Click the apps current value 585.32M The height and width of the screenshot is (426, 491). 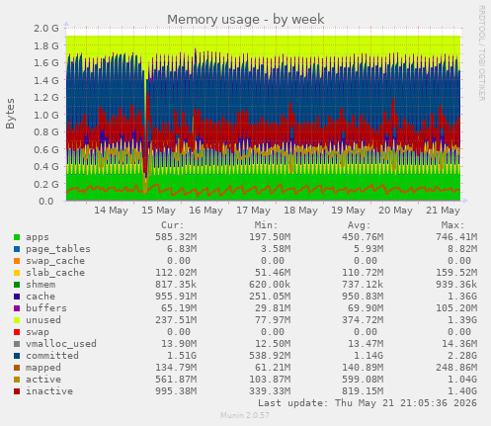pyautogui.click(x=176, y=237)
